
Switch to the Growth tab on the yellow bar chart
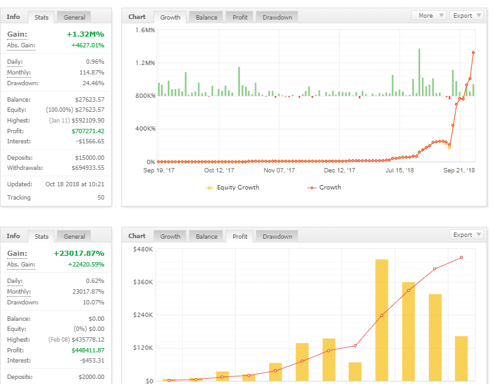[x=170, y=236]
